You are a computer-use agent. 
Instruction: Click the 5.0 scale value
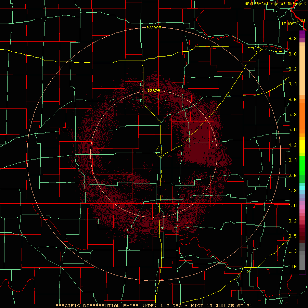pos(293,130)
